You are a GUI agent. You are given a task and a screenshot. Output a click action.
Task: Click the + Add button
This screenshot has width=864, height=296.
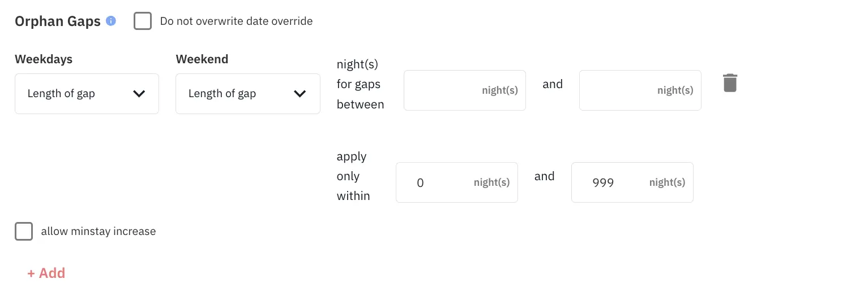pyautogui.click(x=46, y=273)
